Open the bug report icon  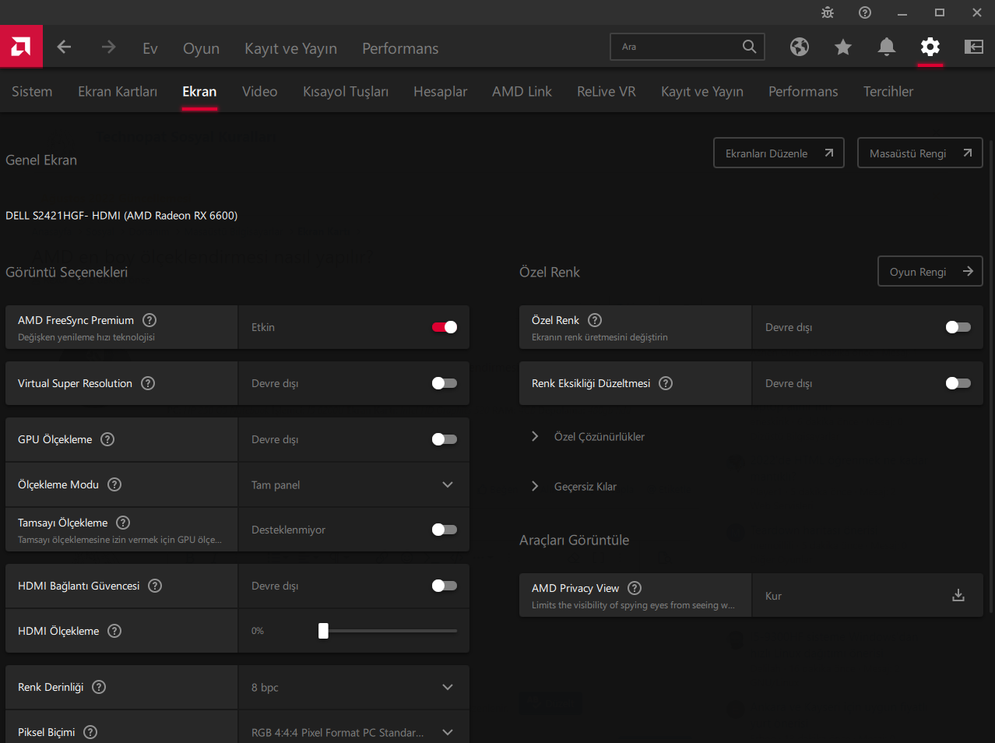point(828,12)
